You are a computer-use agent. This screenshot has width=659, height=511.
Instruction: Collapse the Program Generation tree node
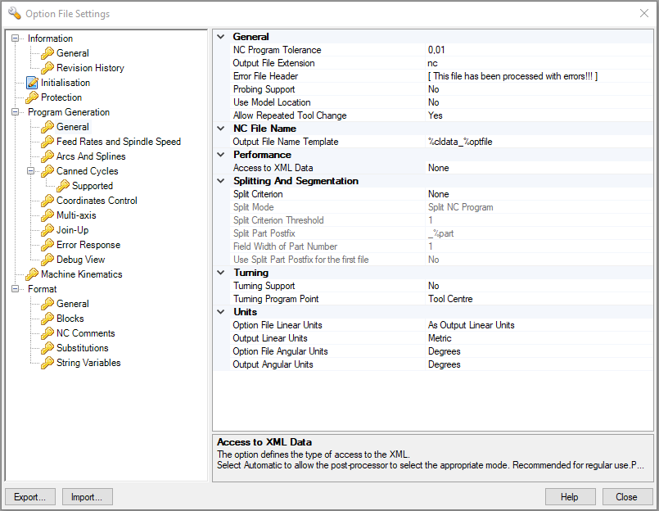(x=16, y=112)
